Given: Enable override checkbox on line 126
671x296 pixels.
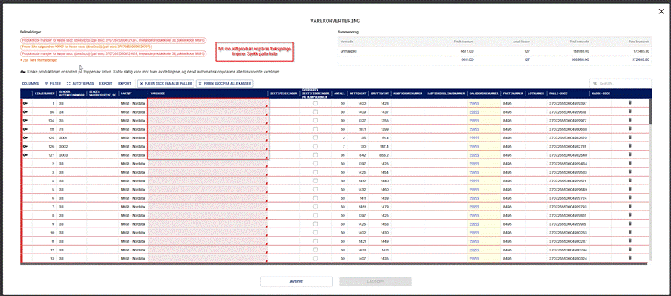Looking at the screenshot, I should [x=315, y=146].
